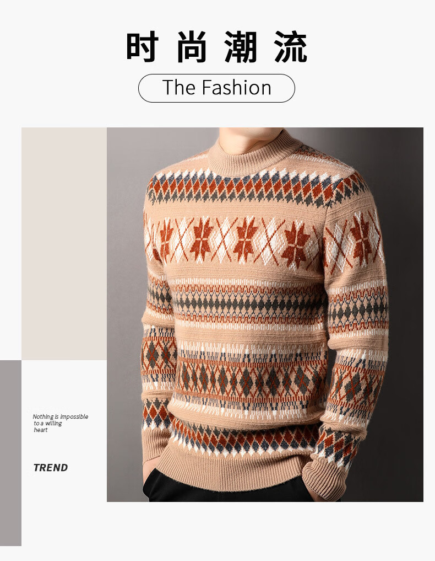Click the 尚 character in the heading

[x=192, y=47]
